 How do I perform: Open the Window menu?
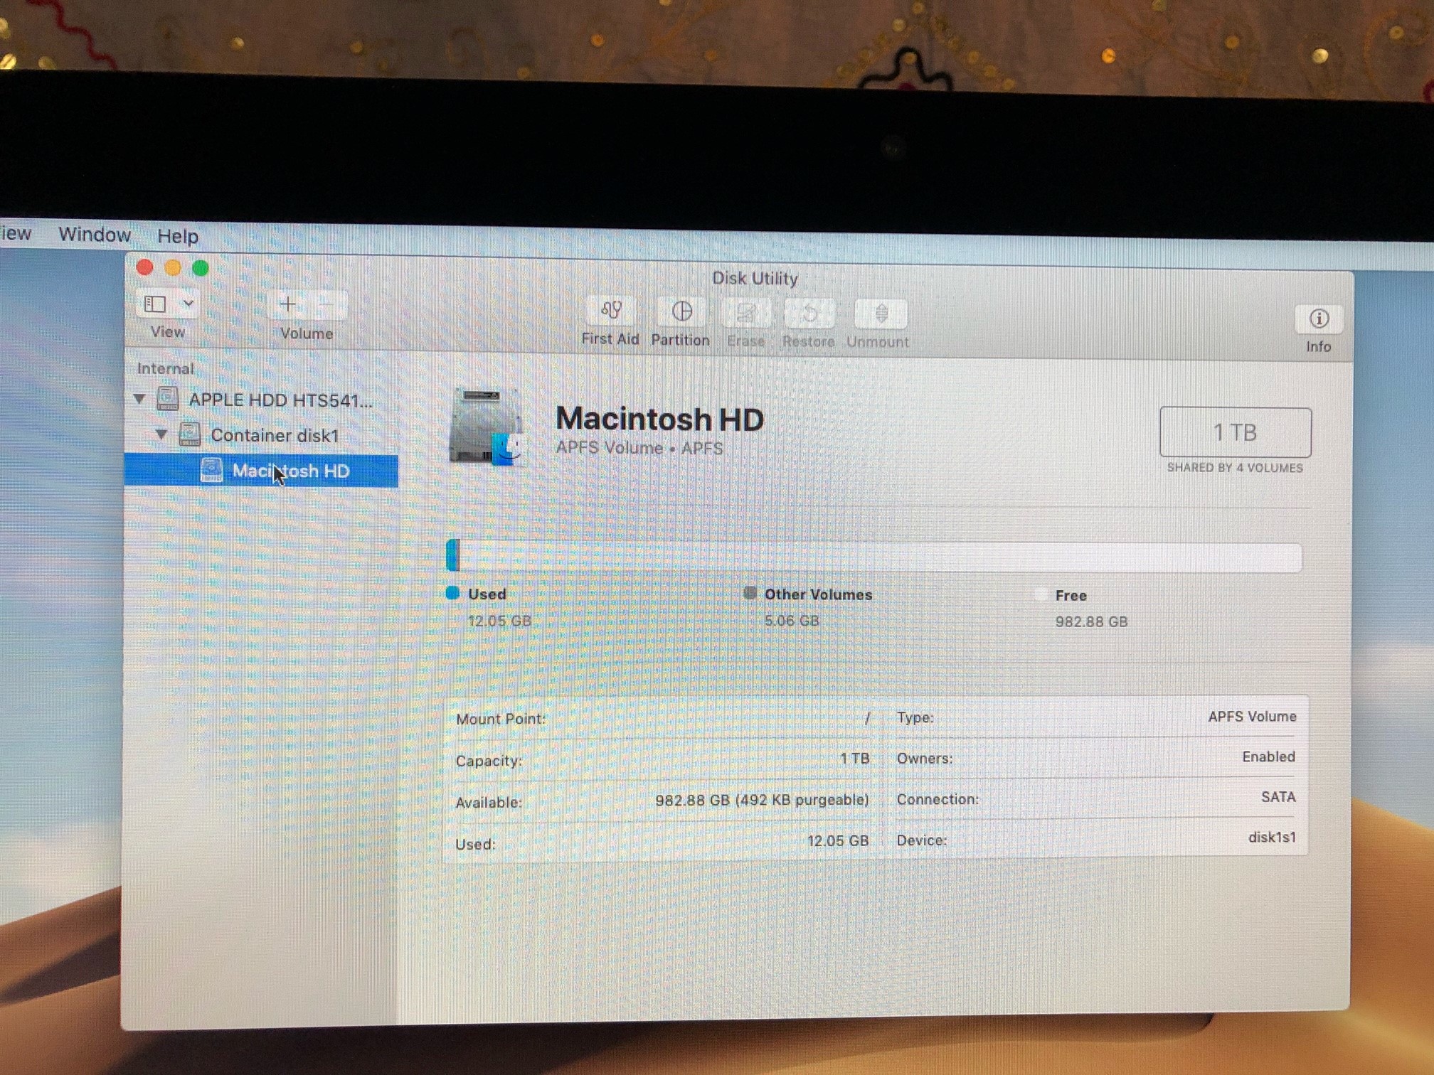(x=94, y=235)
